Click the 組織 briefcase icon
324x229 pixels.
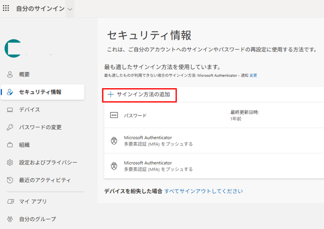tap(10, 145)
